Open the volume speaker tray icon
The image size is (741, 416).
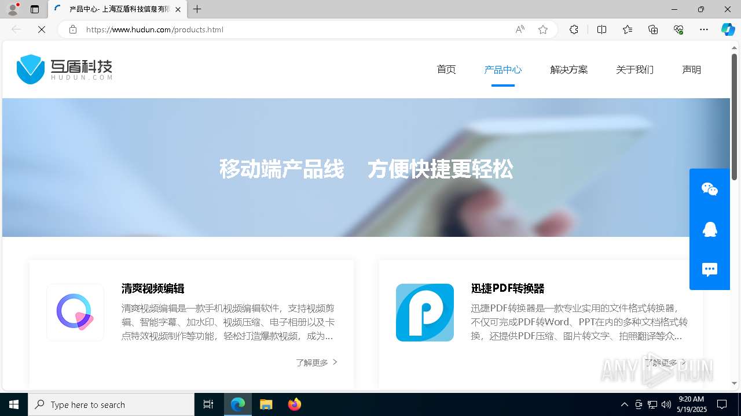pyautogui.click(x=666, y=404)
